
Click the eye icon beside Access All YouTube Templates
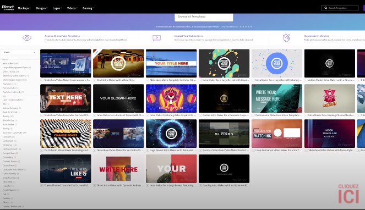click(27, 38)
